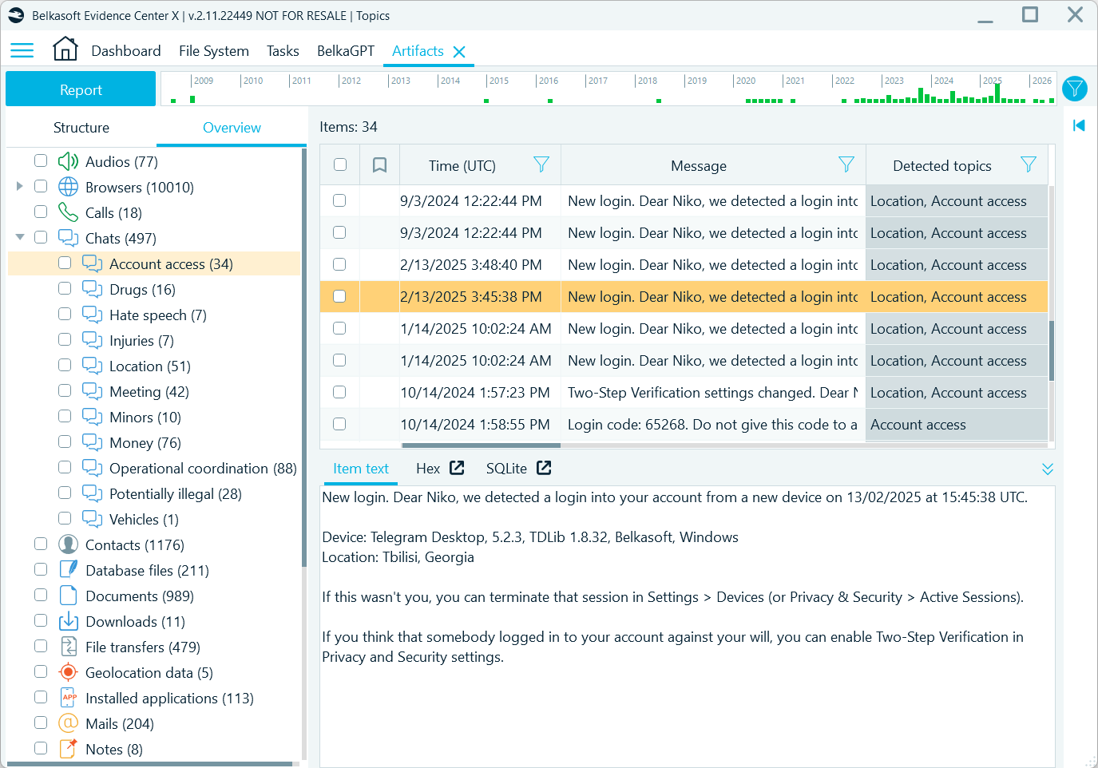Click the message table vertical scrollbar
This screenshot has width=1098, height=768.
click(x=1052, y=351)
